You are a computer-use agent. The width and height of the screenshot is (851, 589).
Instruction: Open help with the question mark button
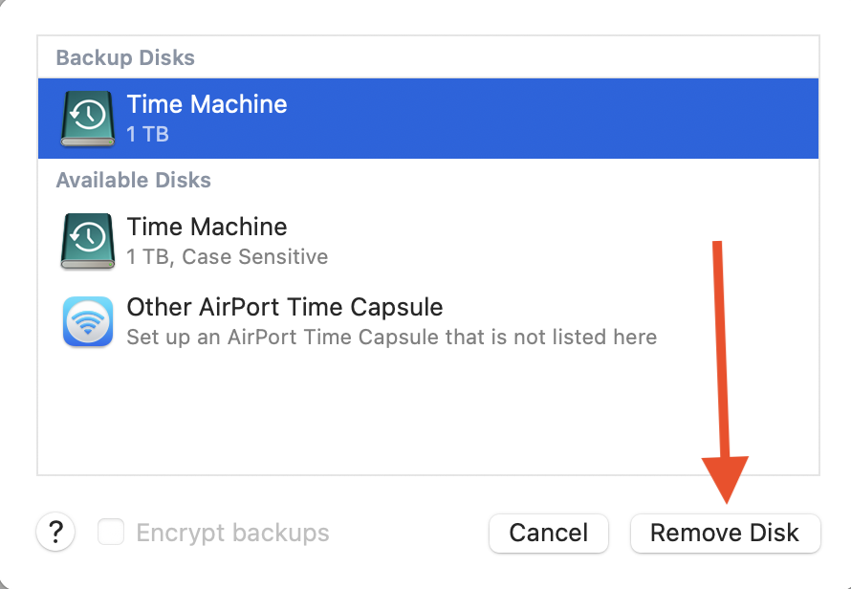click(55, 532)
